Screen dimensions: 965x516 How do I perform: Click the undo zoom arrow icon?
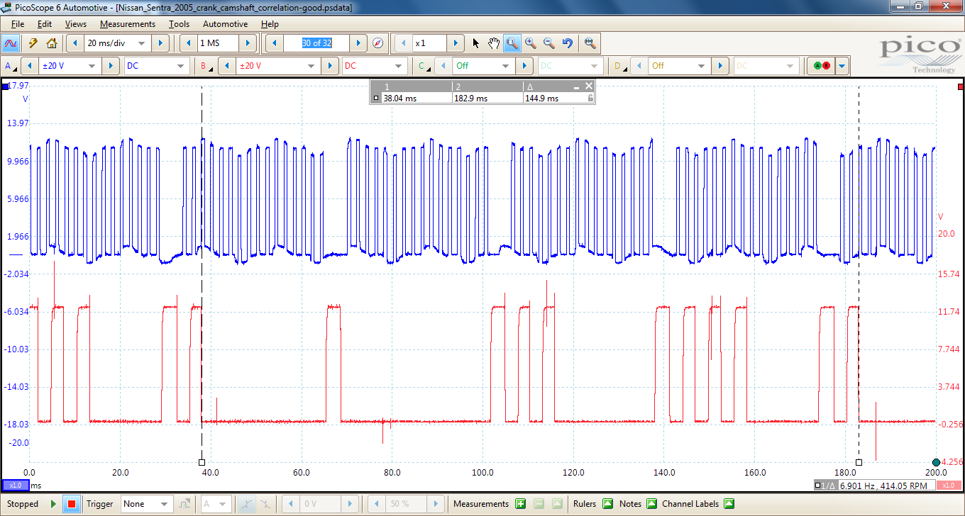[x=568, y=43]
